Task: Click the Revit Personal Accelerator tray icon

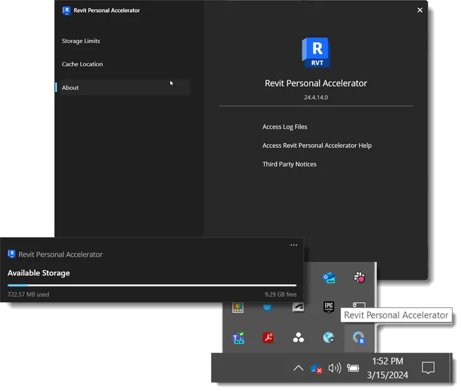Action: [x=359, y=337]
